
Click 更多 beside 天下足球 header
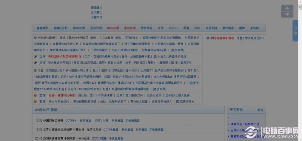pyautogui.click(x=260, y=110)
